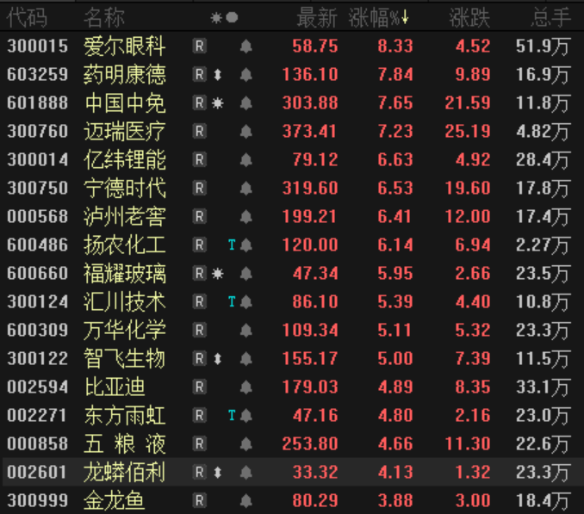Click the bell alert icon for 爱尔眼科
Screen dimensions: 584x514
245,46
